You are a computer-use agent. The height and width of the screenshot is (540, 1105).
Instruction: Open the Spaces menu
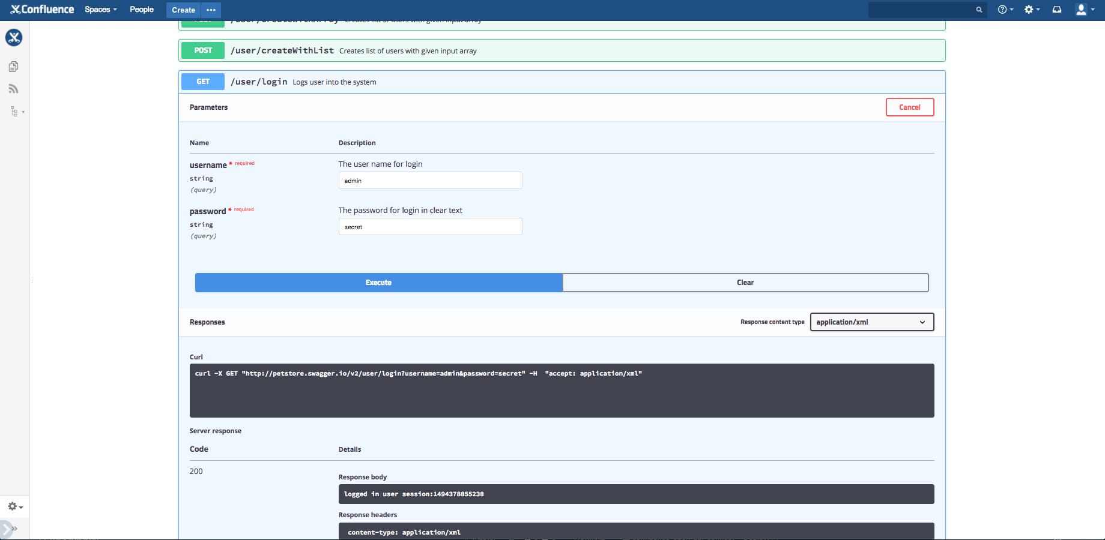point(100,10)
